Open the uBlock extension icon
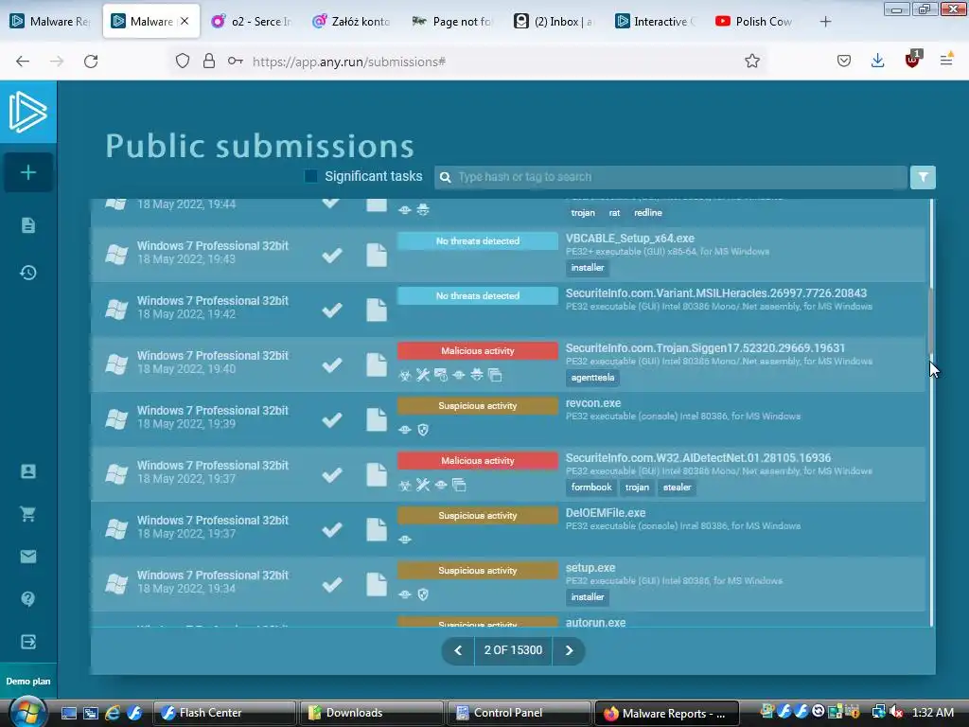Screen dimensions: 969x727 tap(913, 60)
